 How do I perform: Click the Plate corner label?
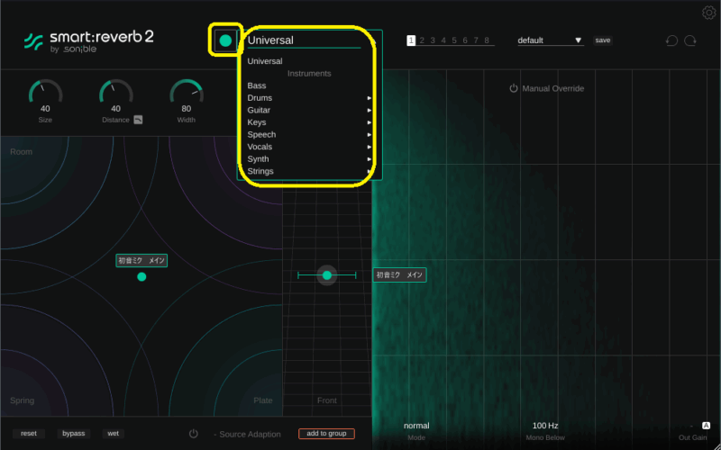pyautogui.click(x=263, y=400)
